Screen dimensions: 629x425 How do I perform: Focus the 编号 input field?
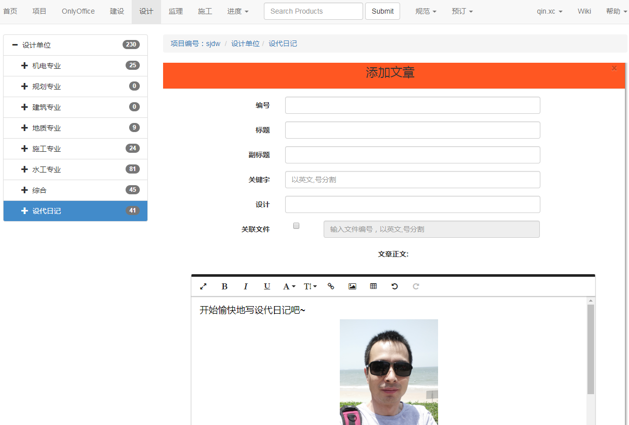coord(413,105)
